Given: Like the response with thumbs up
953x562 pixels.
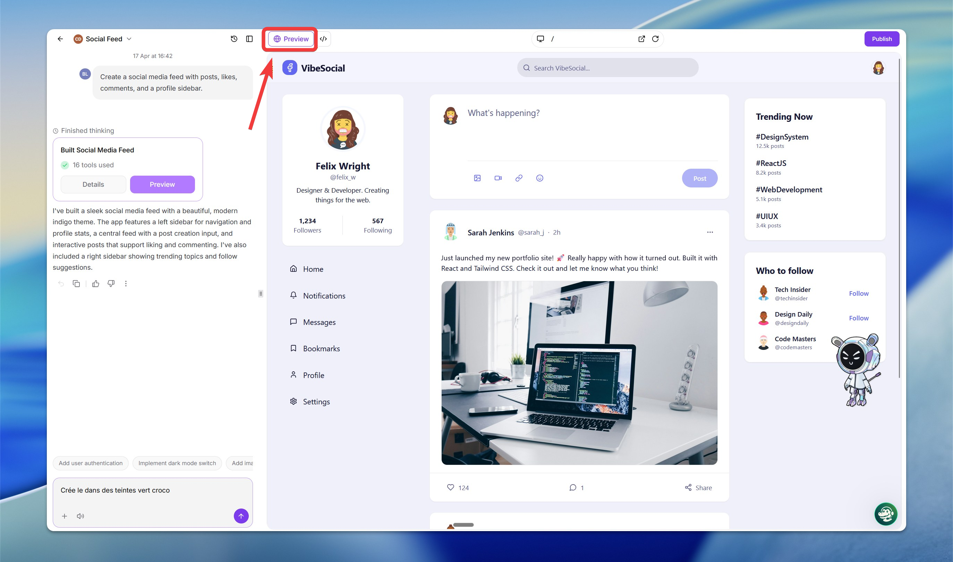Looking at the screenshot, I should tap(95, 284).
